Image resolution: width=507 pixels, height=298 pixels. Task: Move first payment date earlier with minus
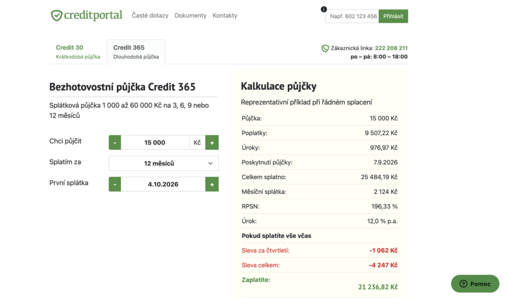(x=115, y=184)
